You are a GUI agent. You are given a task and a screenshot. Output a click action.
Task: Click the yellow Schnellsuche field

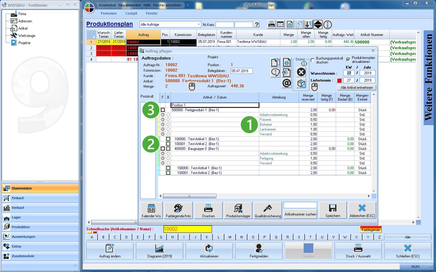click(x=187, y=229)
